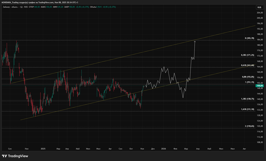Click the 2026 label on time axis
Screen dimensions: 266x161
(x=163, y=148)
